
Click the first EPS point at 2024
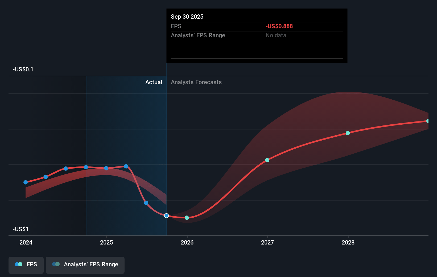[x=26, y=182]
